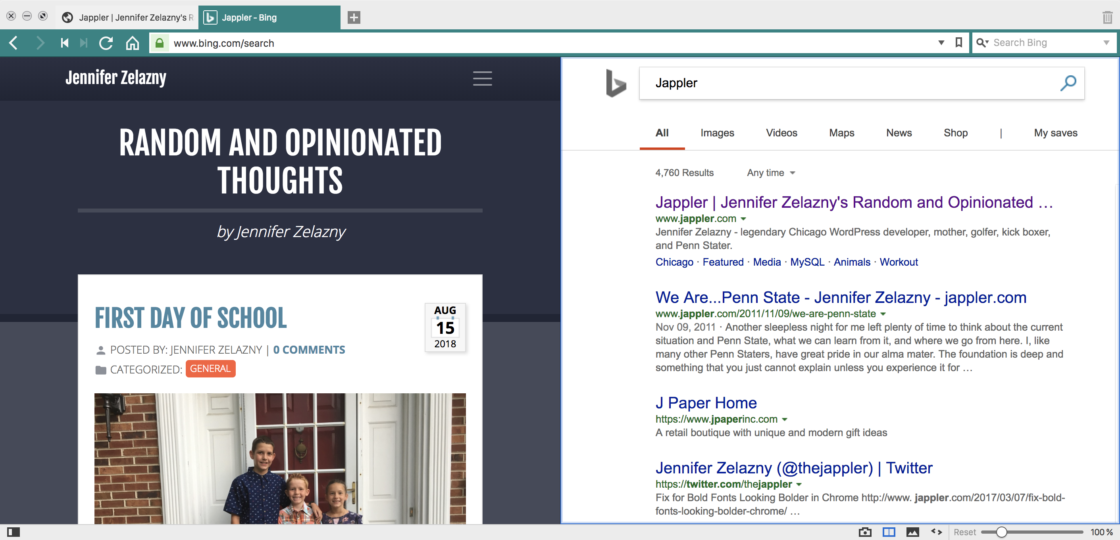This screenshot has width=1120, height=540.
Task: Open the Videos search tab
Action: (781, 133)
